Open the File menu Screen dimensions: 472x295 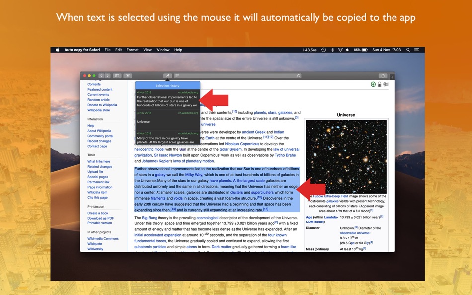pos(107,50)
